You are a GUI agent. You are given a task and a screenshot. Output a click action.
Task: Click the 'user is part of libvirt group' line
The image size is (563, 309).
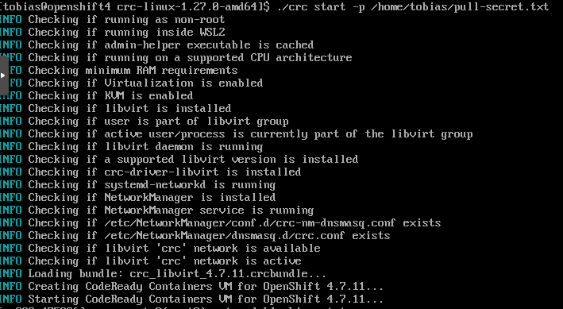[144, 121]
